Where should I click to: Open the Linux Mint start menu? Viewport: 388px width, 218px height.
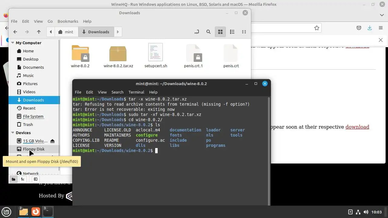tap(6, 212)
